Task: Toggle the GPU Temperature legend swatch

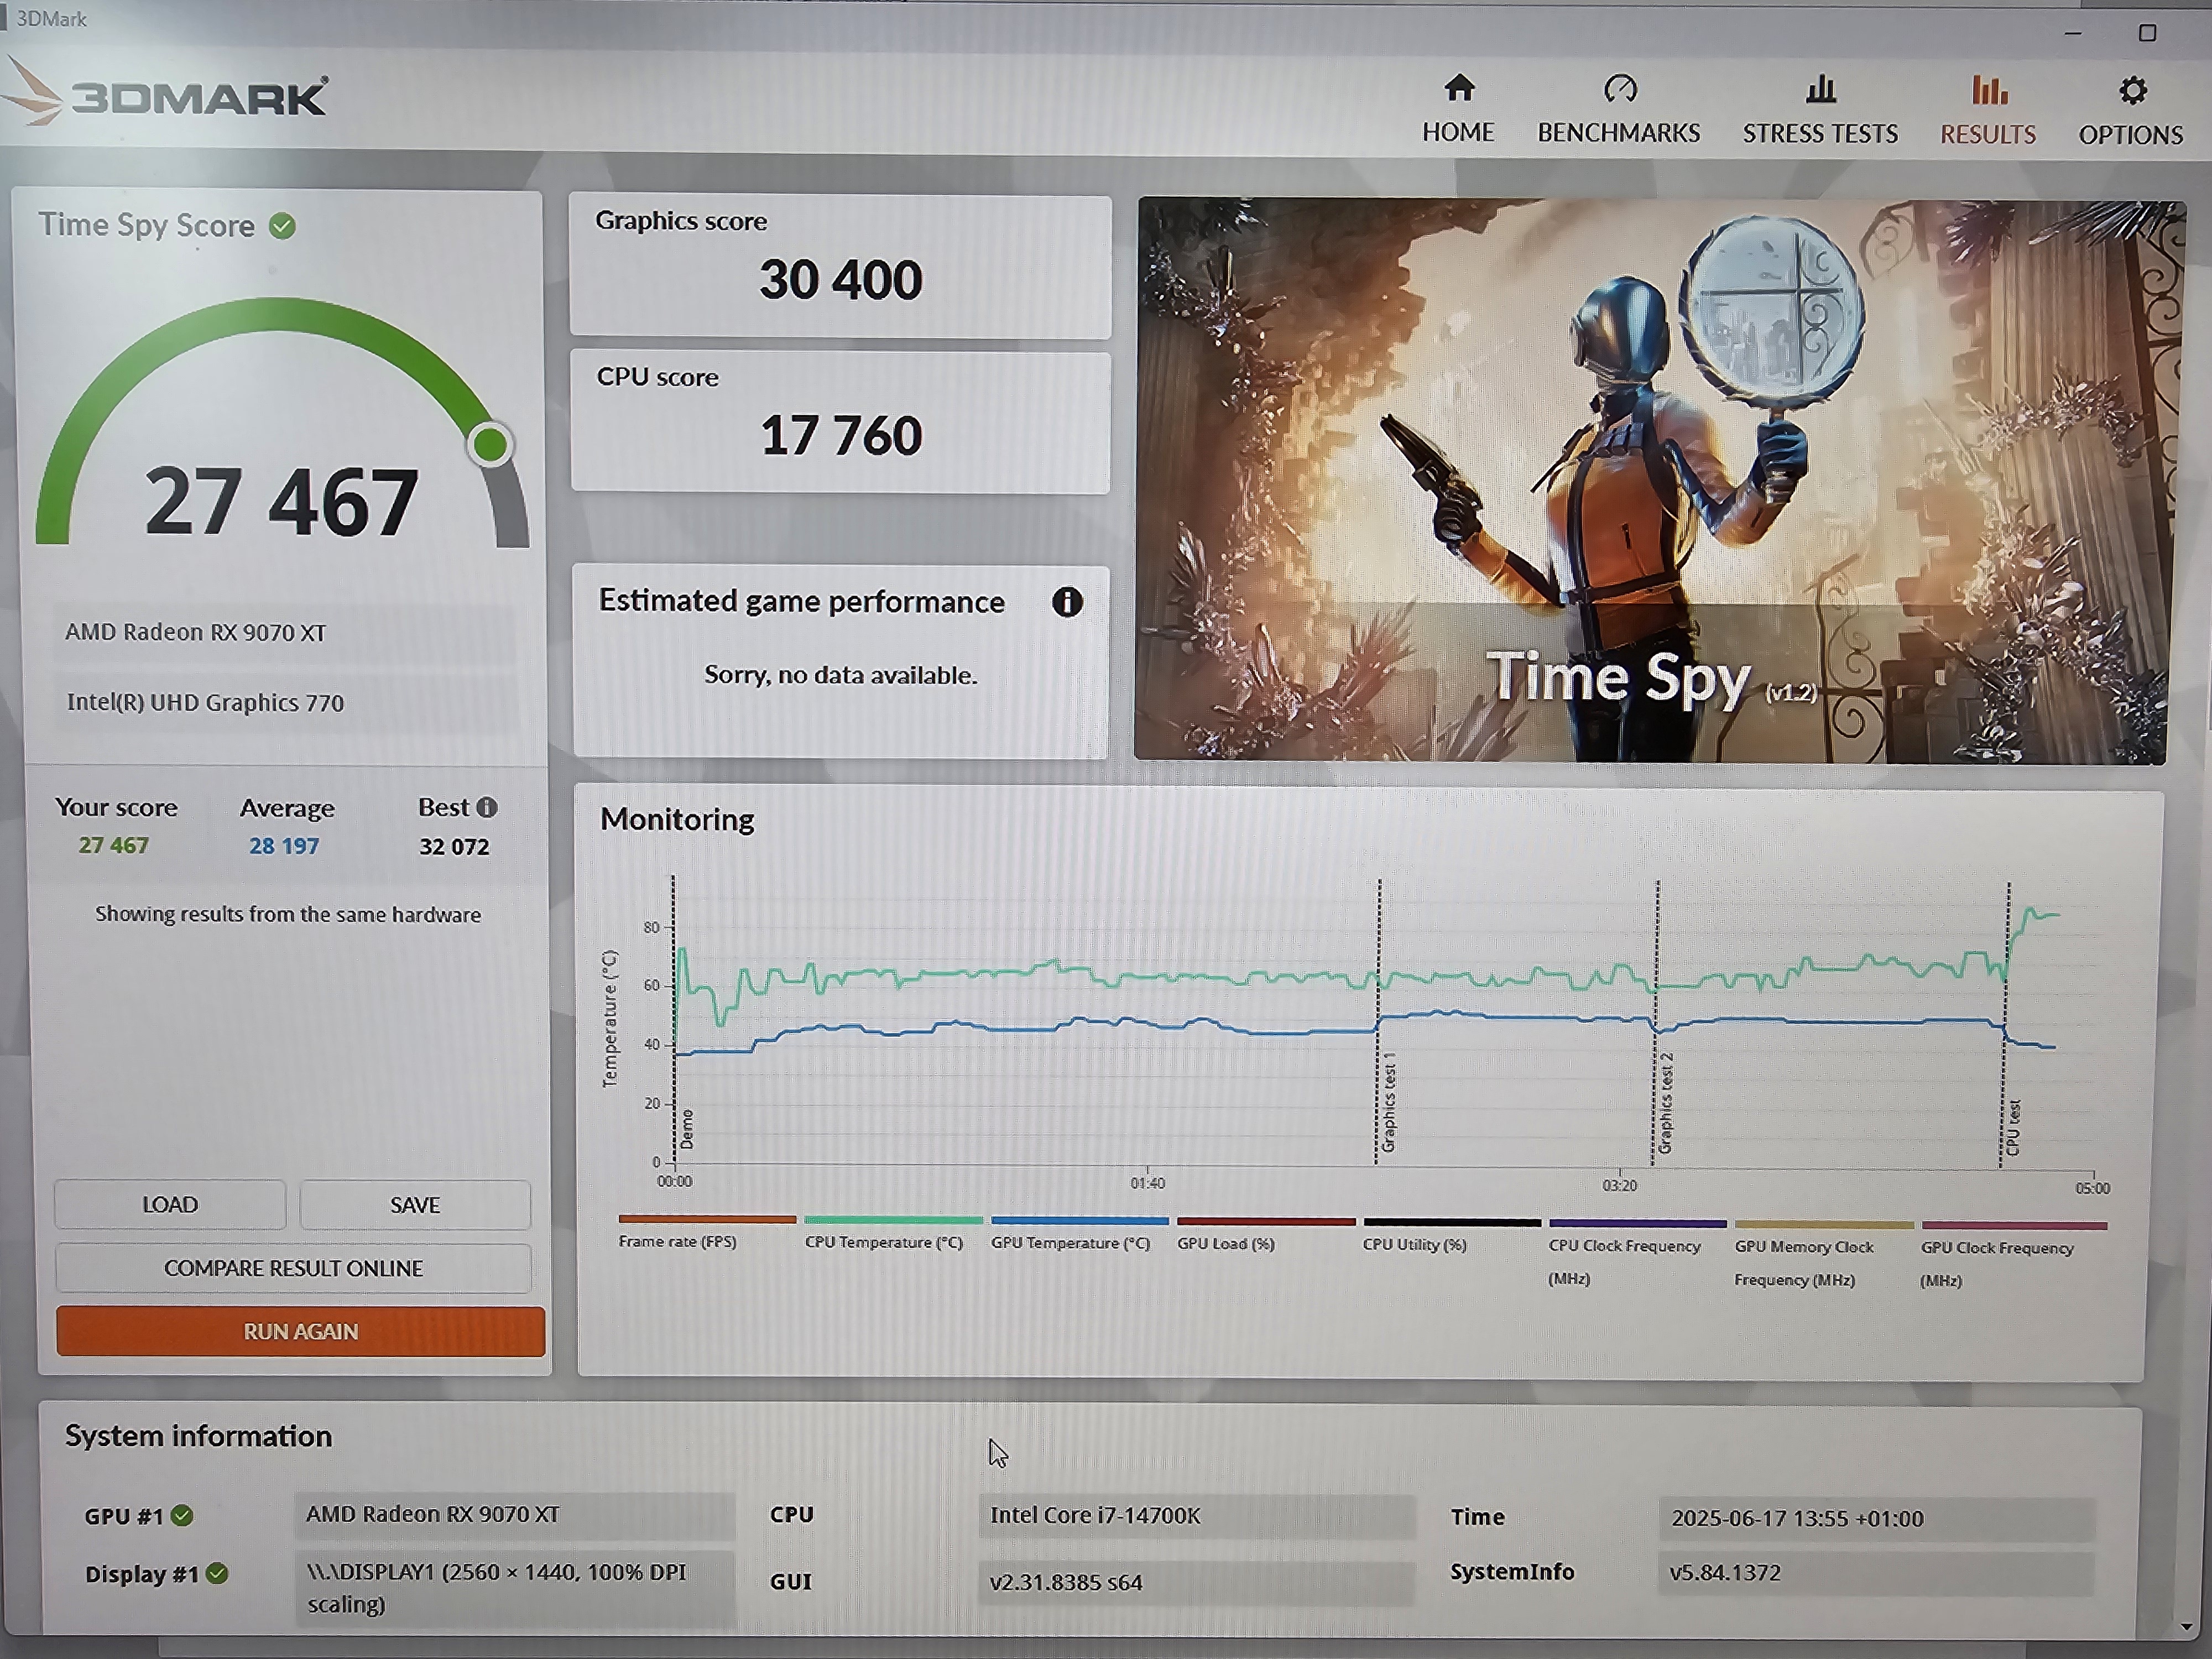Action: point(1080,1221)
